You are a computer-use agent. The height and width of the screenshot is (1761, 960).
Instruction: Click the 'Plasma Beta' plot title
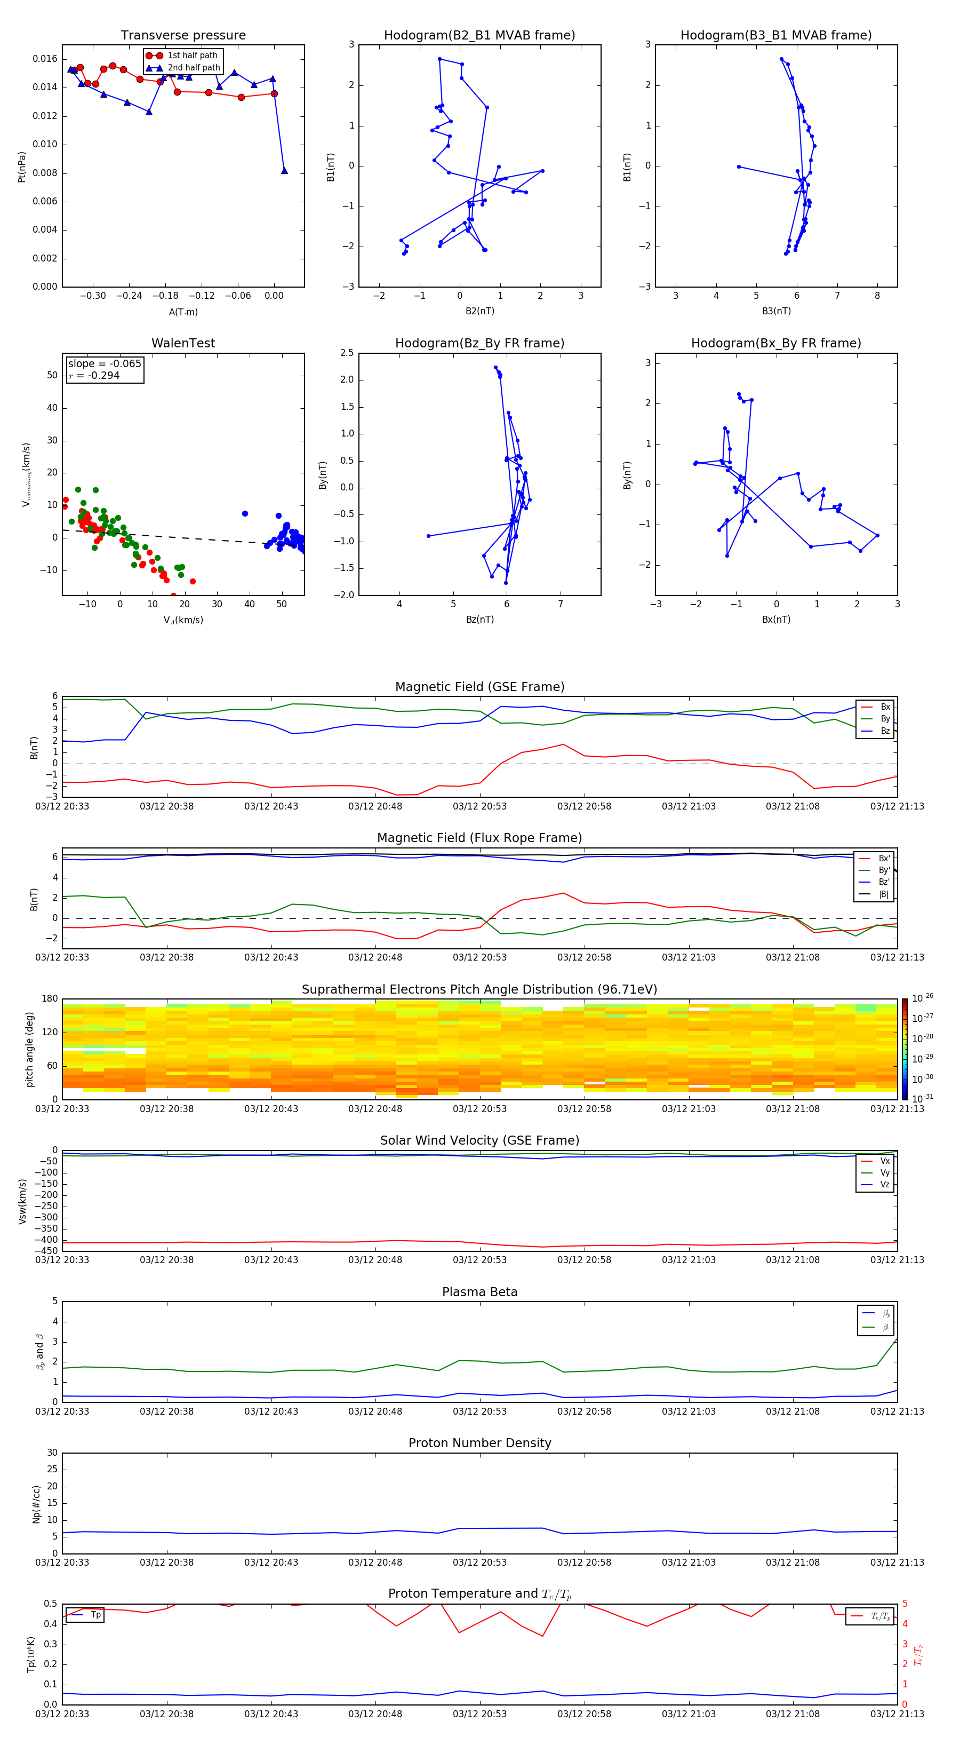[479, 1292]
